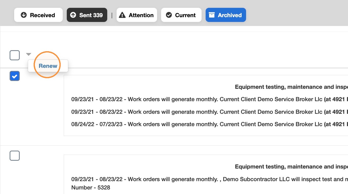Click the checkmark circle icon on Current
Viewport: 348px width, 194px height.
point(169,15)
